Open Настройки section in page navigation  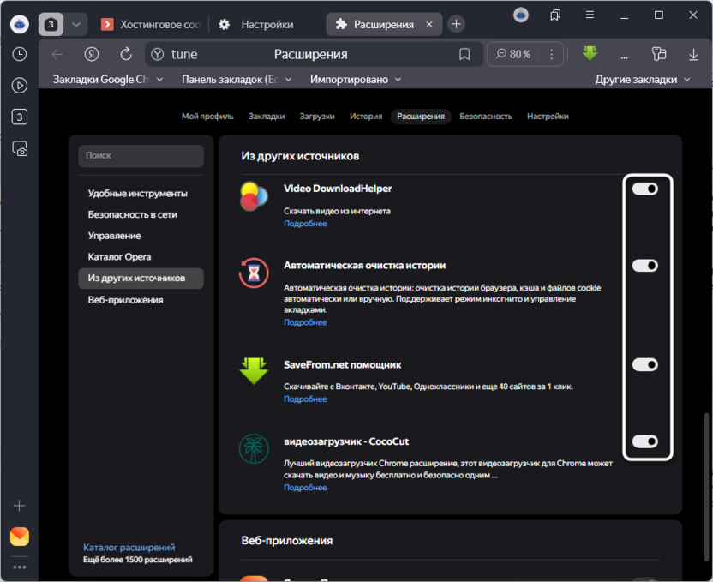[548, 117]
